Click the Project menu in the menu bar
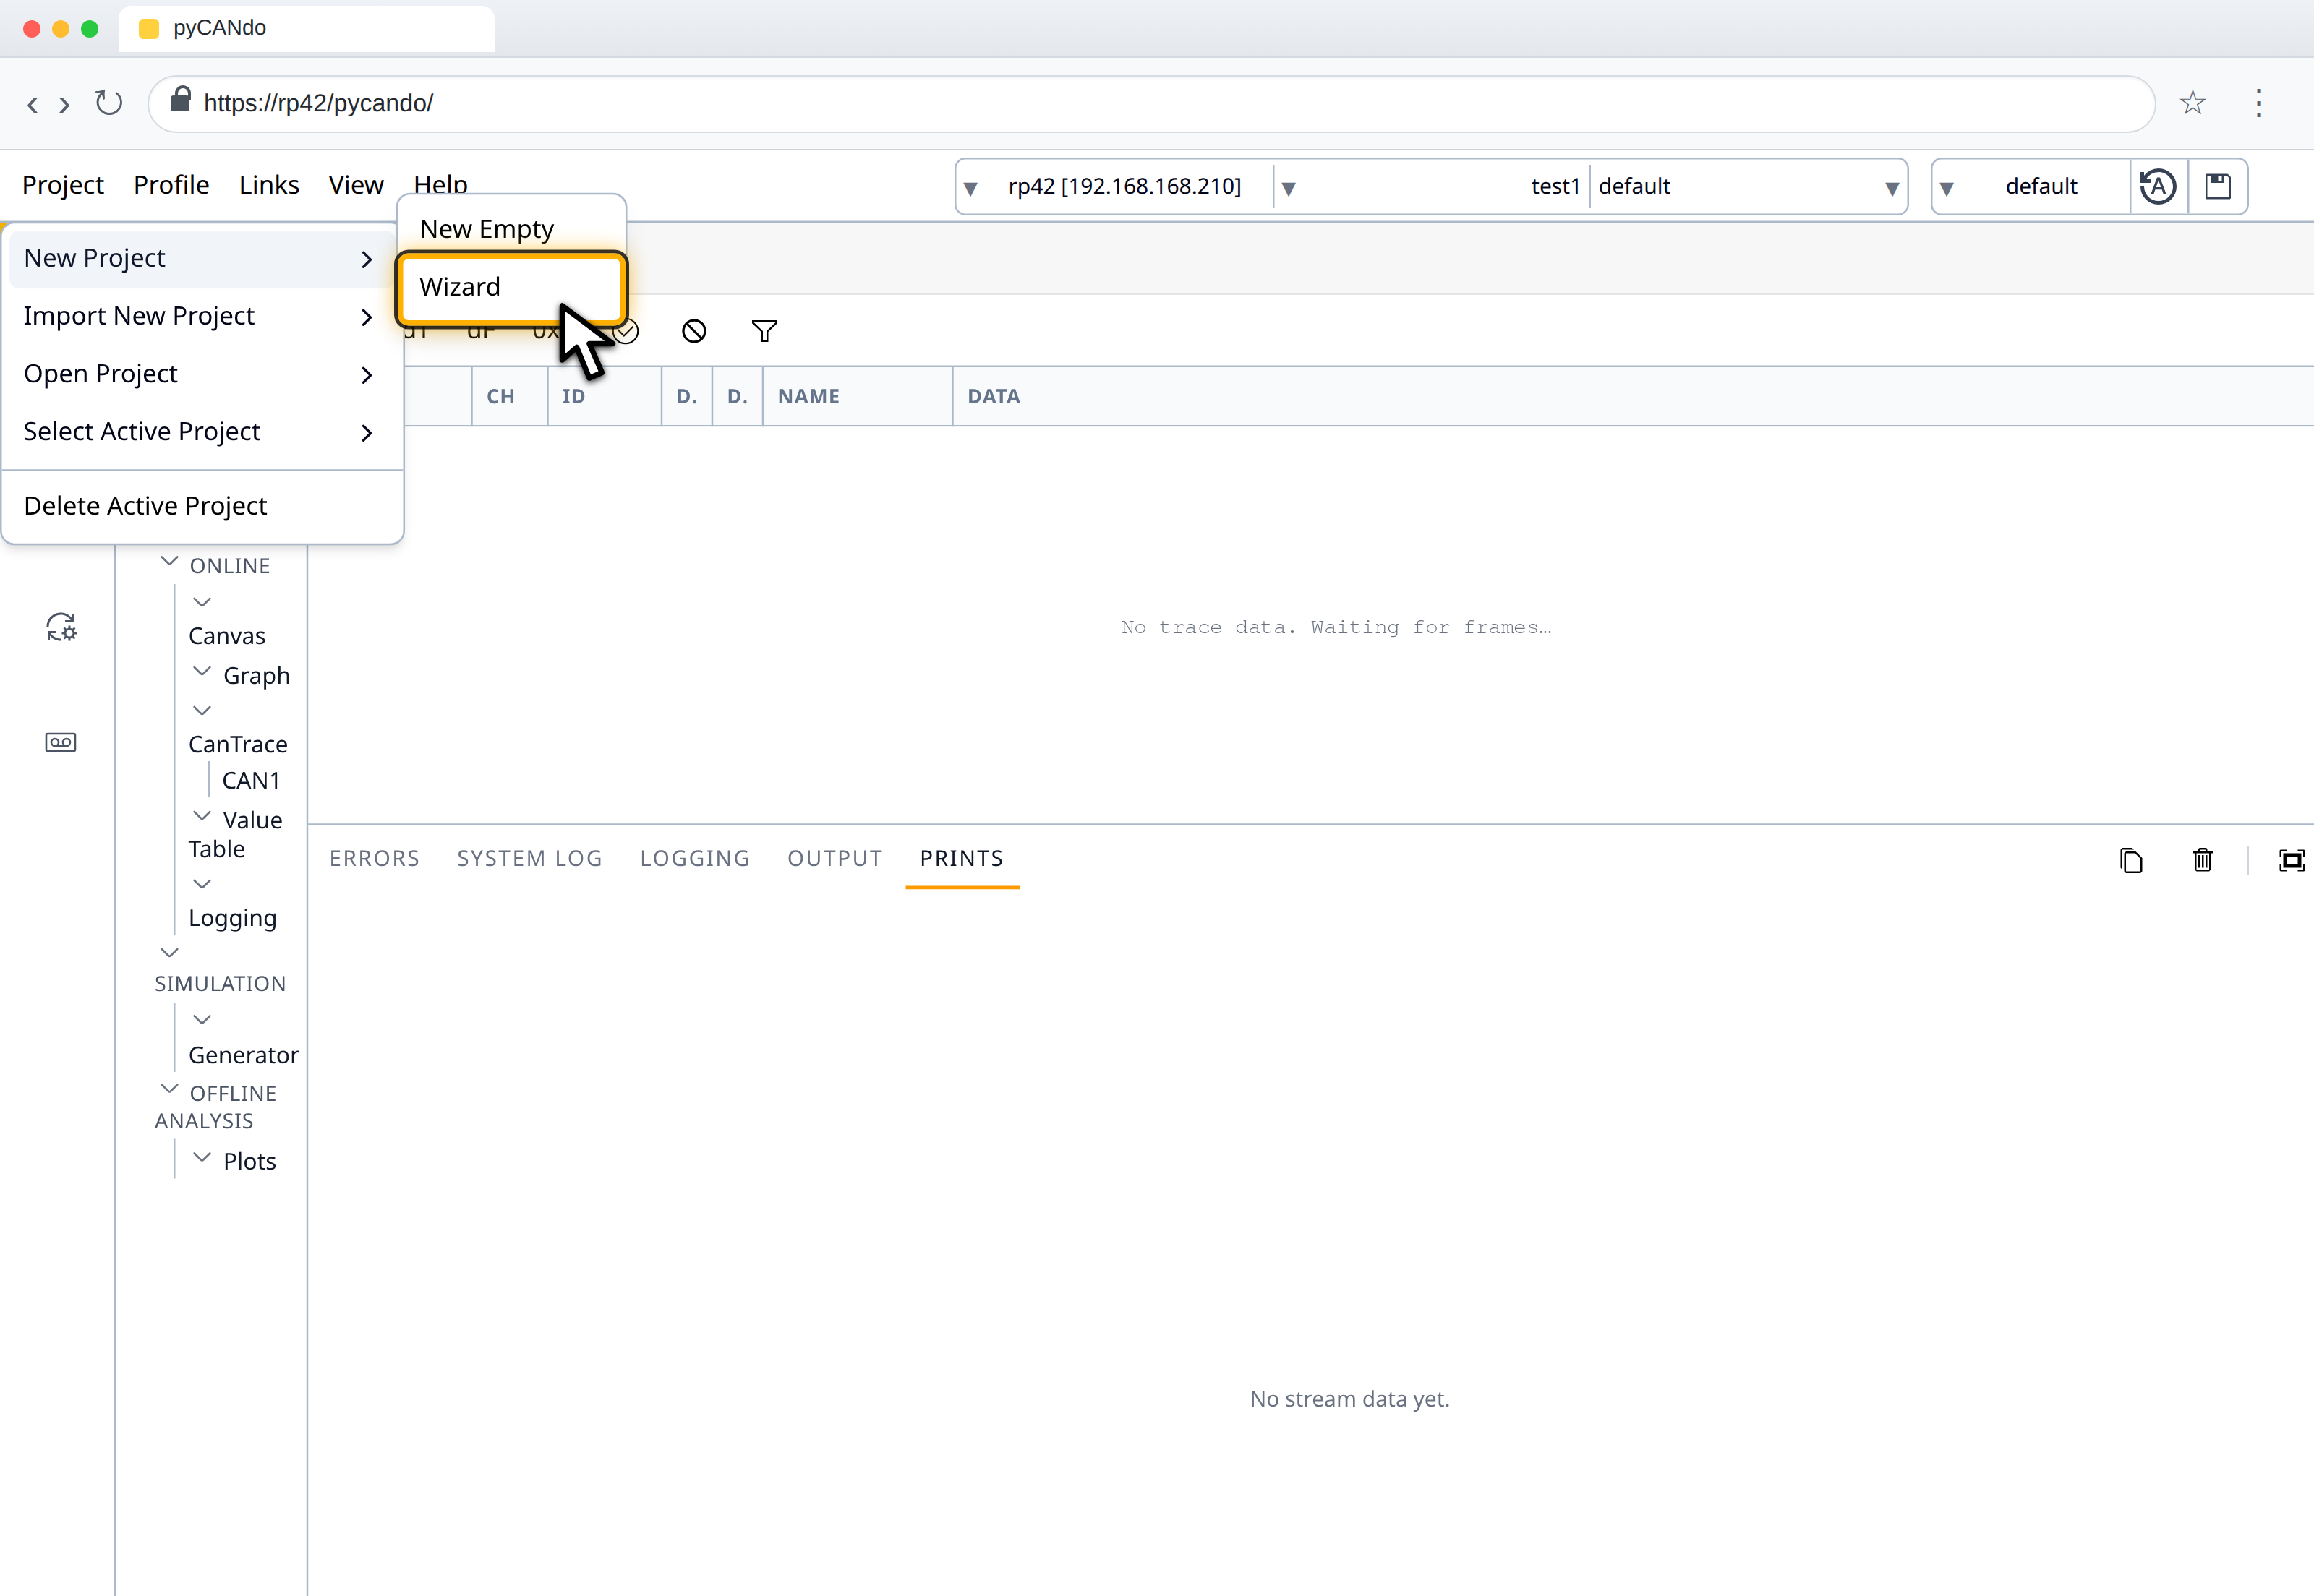This screenshot has width=2314, height=1596. [x=63, y=185]
